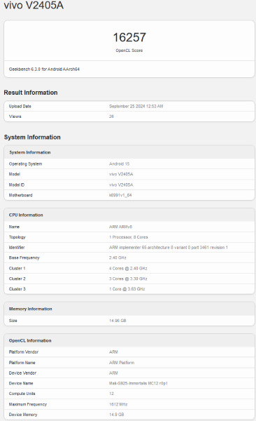Select the "Views" row label
Image resolution: width=256 pixels, height=421 pixels.
pyautogui.click(x=15, y=116)
